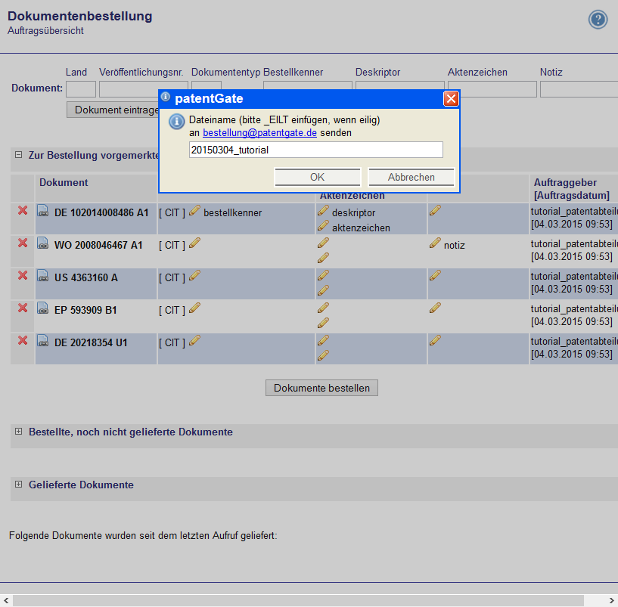Follow the bestellung@patentgate.de link
Screen dimensions: 618x607
coord(259,133)
